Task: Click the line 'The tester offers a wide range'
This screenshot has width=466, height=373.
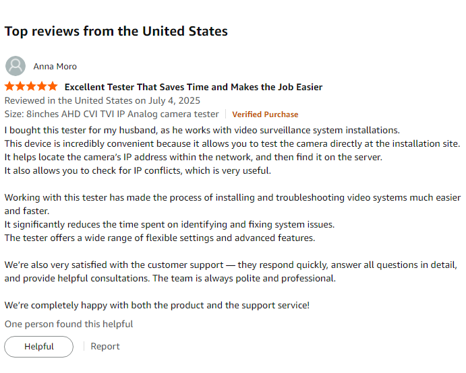Action: point(160,238)
